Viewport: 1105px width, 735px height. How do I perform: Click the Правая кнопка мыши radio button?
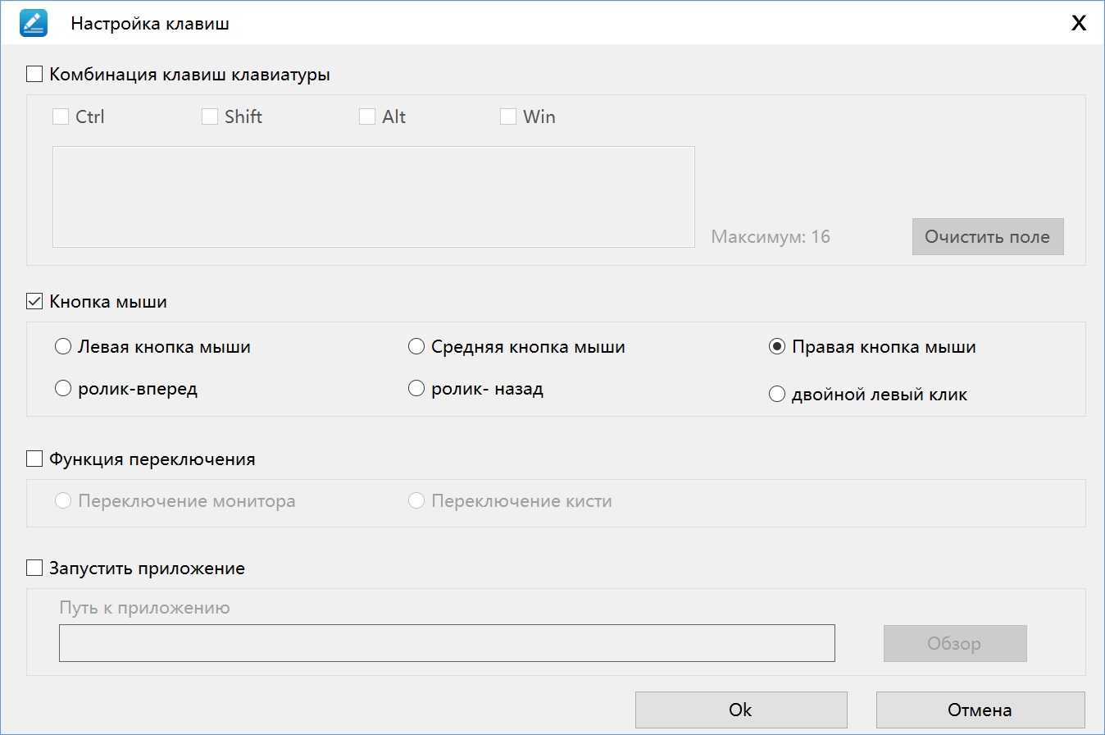pos(777,347)
